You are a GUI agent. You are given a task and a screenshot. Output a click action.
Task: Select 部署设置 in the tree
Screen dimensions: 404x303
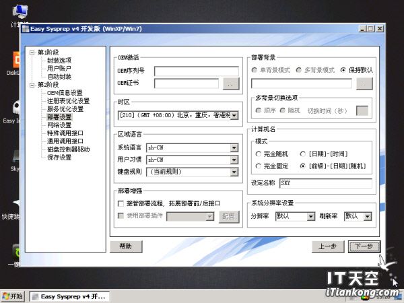[x=59, y=117]
